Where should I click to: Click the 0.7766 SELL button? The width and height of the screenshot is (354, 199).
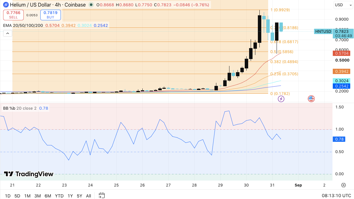tap(13, 15)
